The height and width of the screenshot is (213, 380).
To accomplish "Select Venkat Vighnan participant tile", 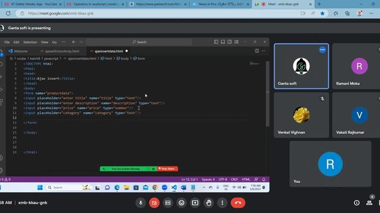I will coord(302,115).
